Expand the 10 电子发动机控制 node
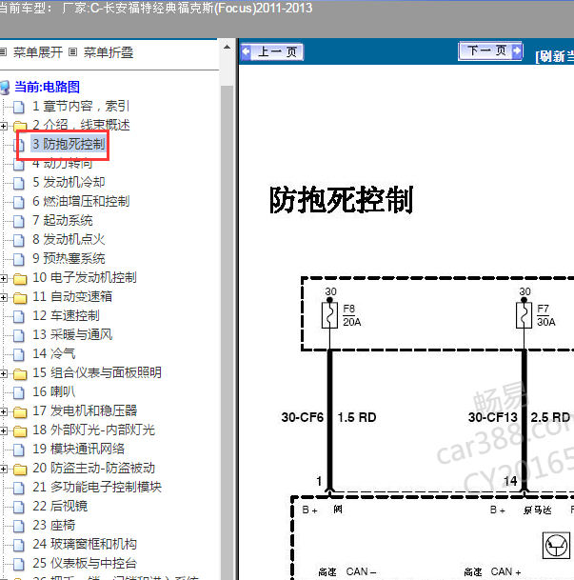 click(x=3, y=278)
